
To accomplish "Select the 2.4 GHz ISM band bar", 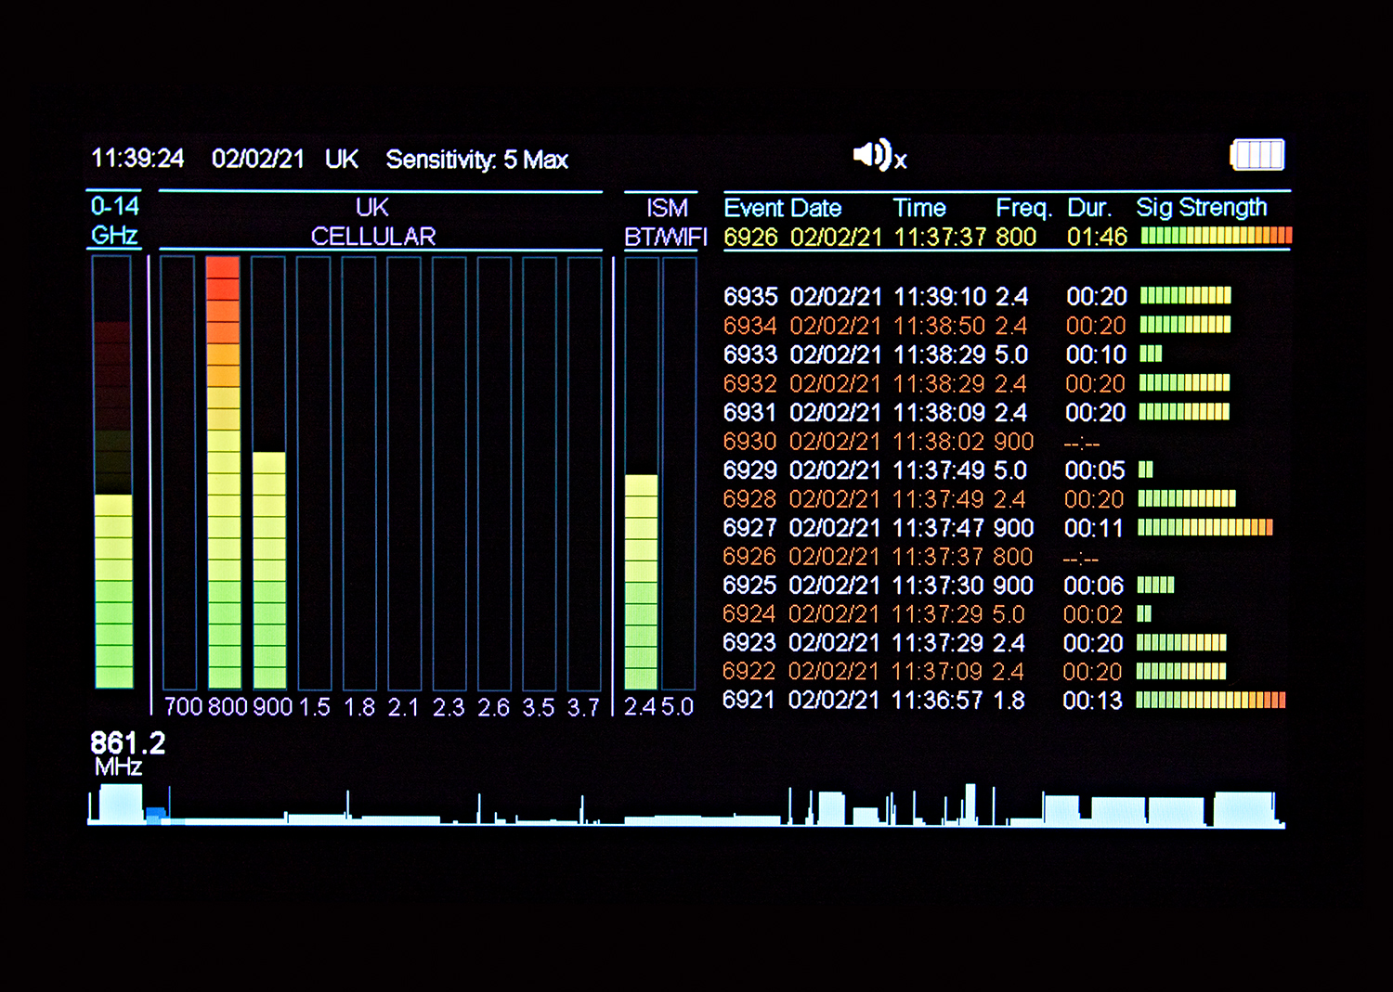I will click(641, 473).
